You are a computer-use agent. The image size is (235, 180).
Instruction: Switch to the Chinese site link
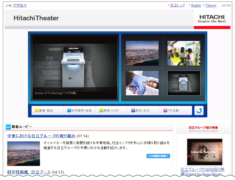click(x=211, y=5)
